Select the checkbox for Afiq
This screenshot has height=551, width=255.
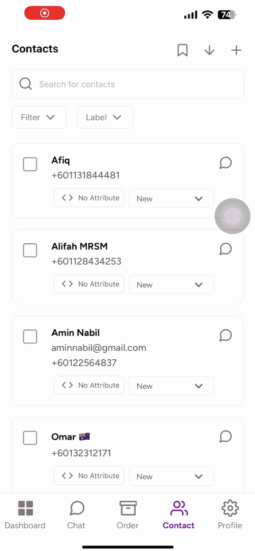pyautogui.click(x=30, y=164)
